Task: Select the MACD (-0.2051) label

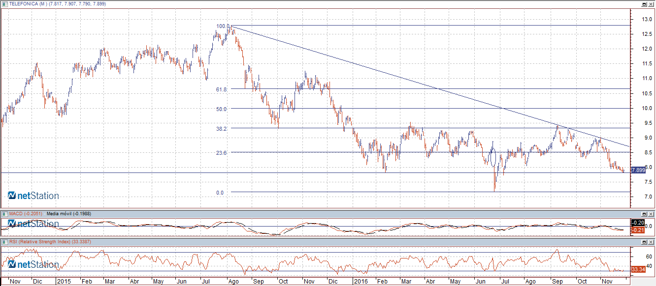Action: [26, 214]
